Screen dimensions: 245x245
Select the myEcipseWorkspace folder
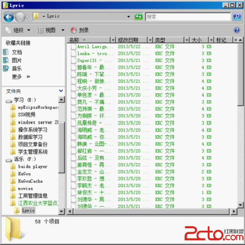point(34,107)
